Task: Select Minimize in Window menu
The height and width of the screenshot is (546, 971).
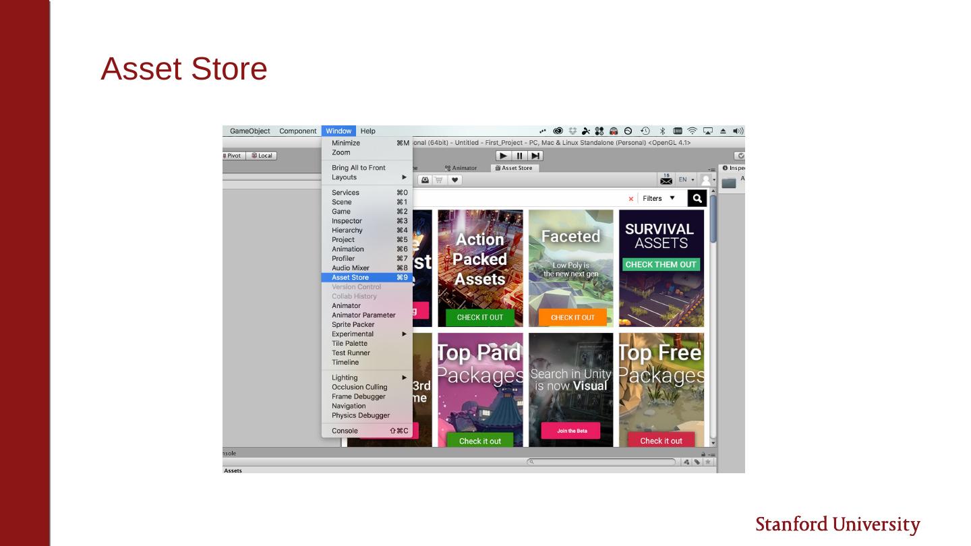Action: [x=367, y=143]
